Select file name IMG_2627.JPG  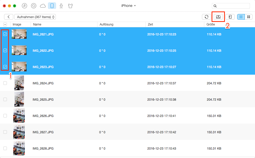click(x=43, y=132)
